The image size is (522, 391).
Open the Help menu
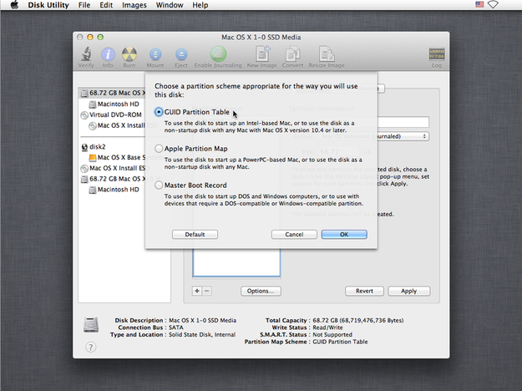[x=200, y=5]
